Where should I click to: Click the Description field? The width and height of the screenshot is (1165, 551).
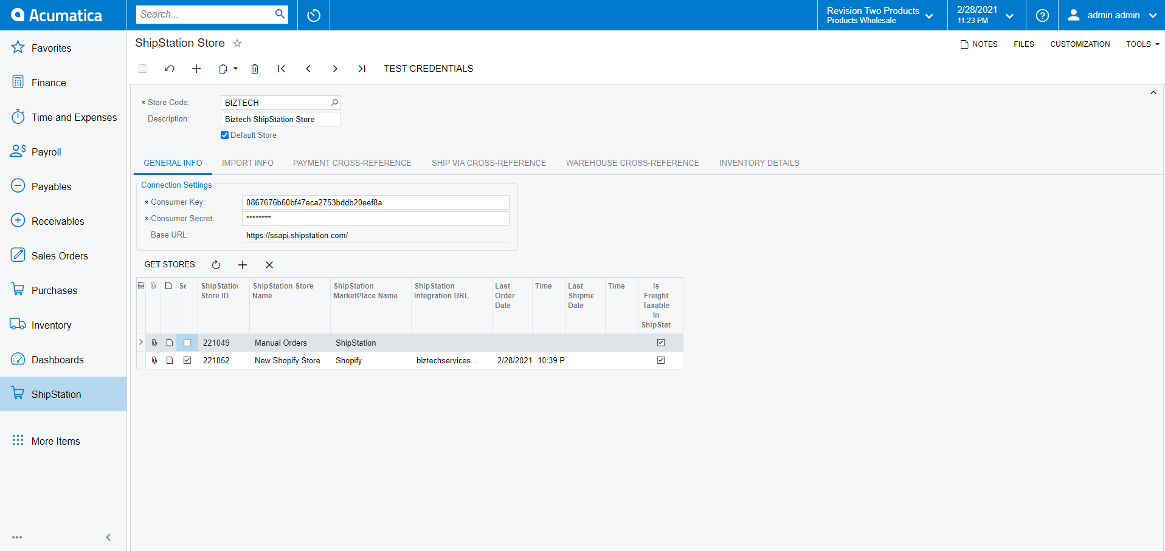click(x=280, y=119)
